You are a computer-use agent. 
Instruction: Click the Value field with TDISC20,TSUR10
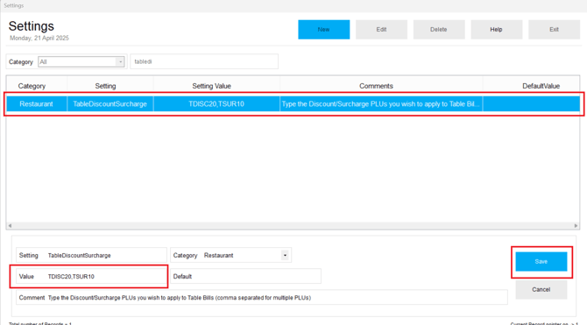coord(91,276)
